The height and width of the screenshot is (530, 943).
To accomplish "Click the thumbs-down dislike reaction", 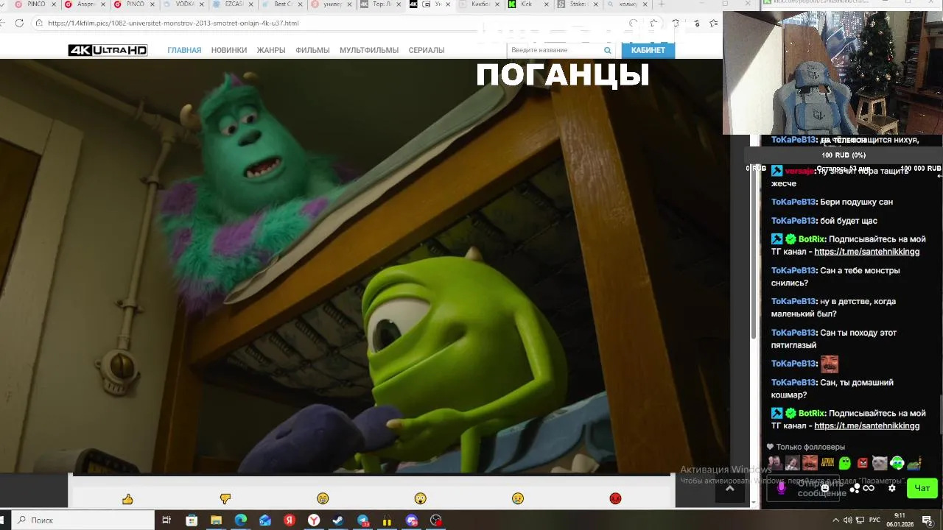I will [225, 499].
